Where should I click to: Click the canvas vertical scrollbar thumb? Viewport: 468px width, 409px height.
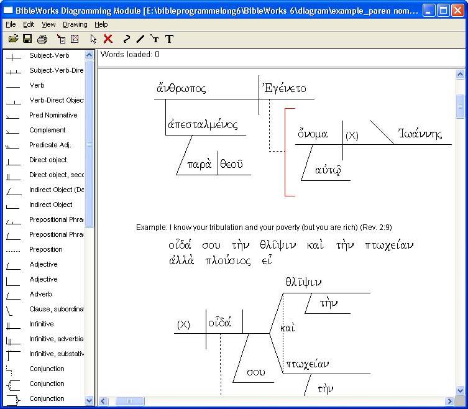461,106
